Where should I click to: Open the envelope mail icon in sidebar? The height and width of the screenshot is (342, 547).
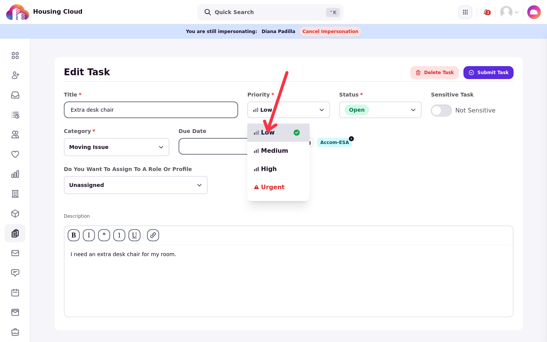coord(15,253)
